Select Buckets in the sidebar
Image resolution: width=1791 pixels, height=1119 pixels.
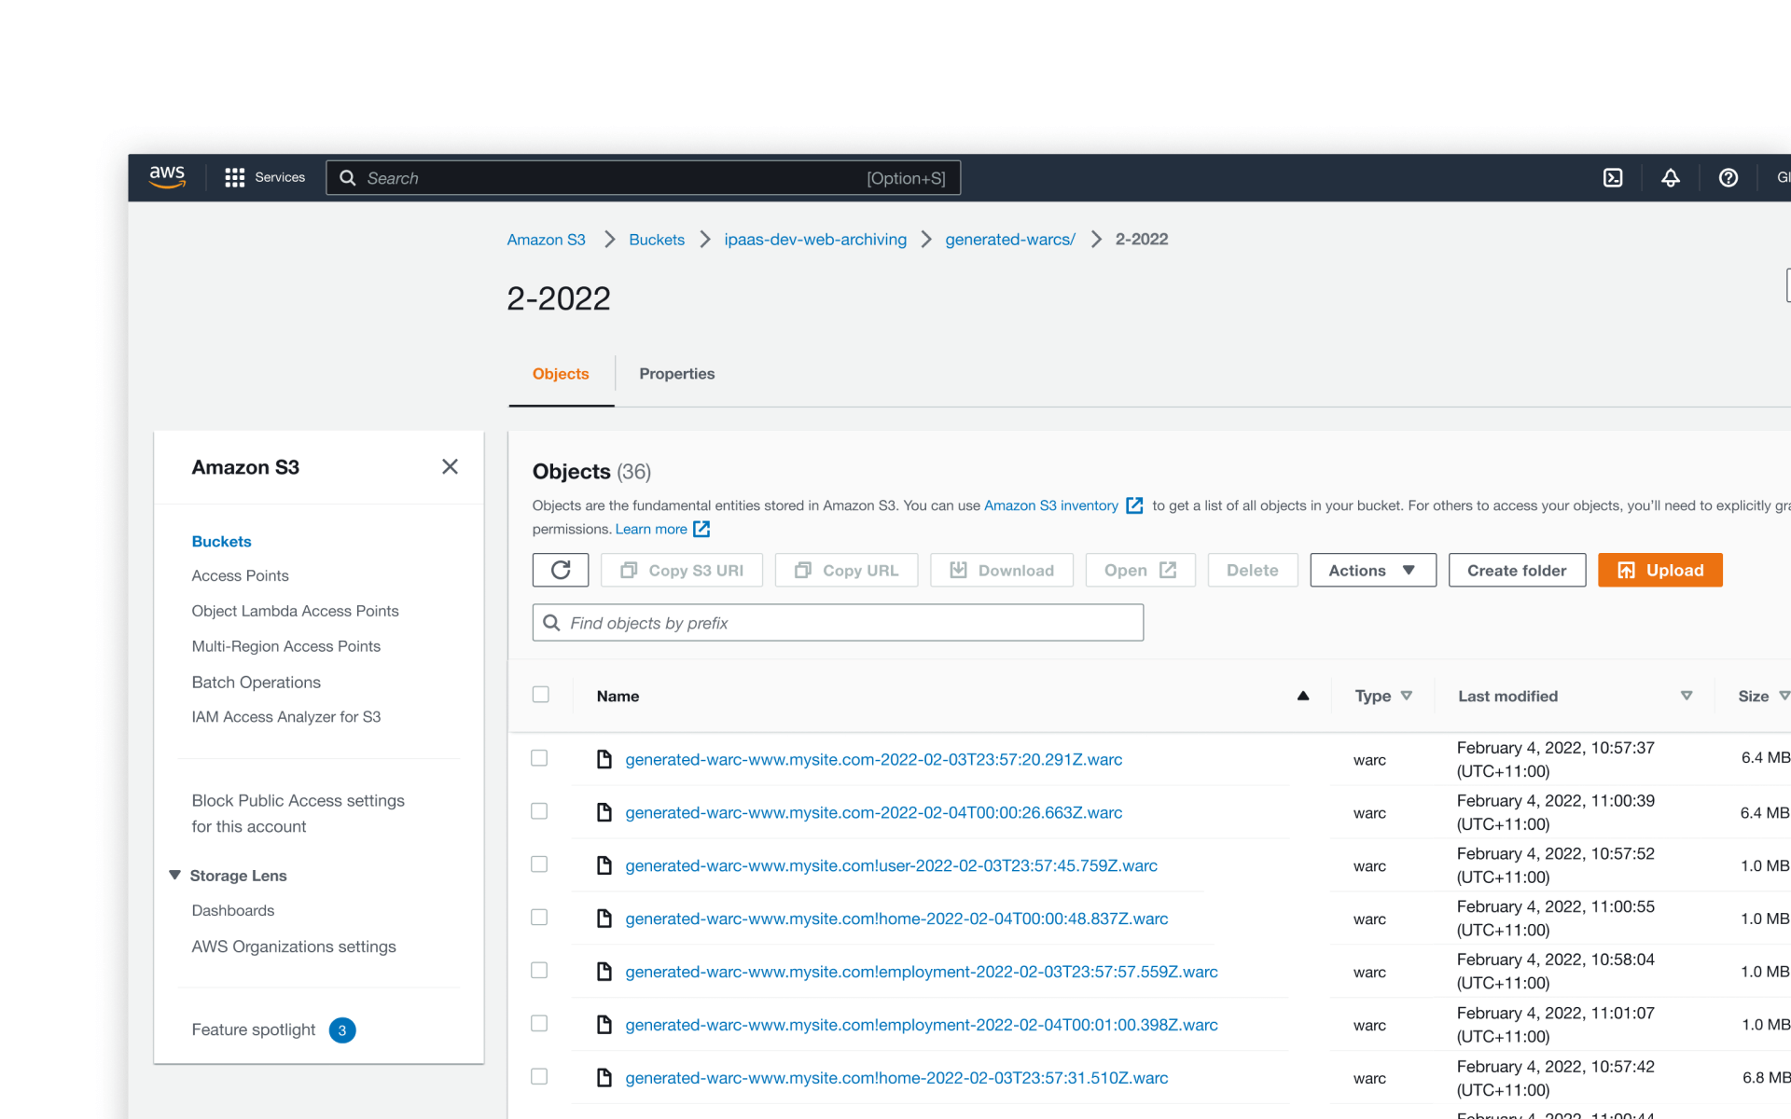tap(222, 542)
